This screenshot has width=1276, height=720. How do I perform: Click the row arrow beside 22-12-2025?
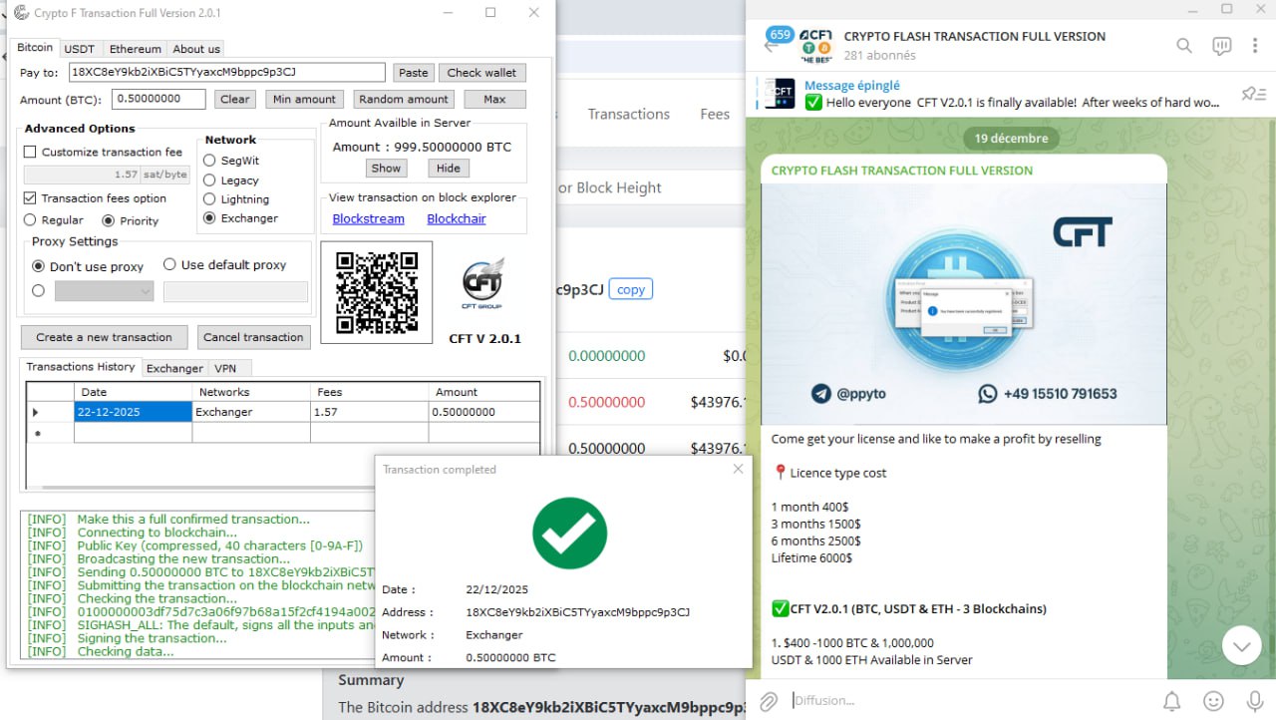(37, 412)
